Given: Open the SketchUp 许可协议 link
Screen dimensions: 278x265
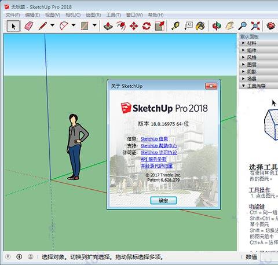Looking at the screenshot, I should [159, 152].
